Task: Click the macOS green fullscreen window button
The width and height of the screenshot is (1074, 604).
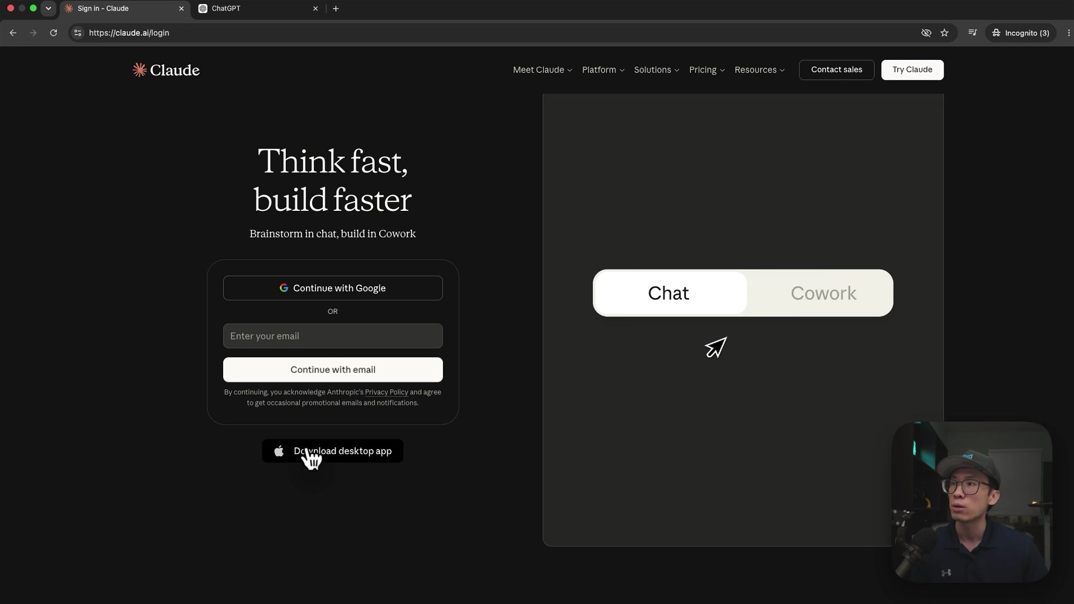Action: pos(33,8)
